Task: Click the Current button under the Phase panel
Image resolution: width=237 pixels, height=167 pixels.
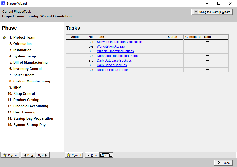Action: [10, 155]
